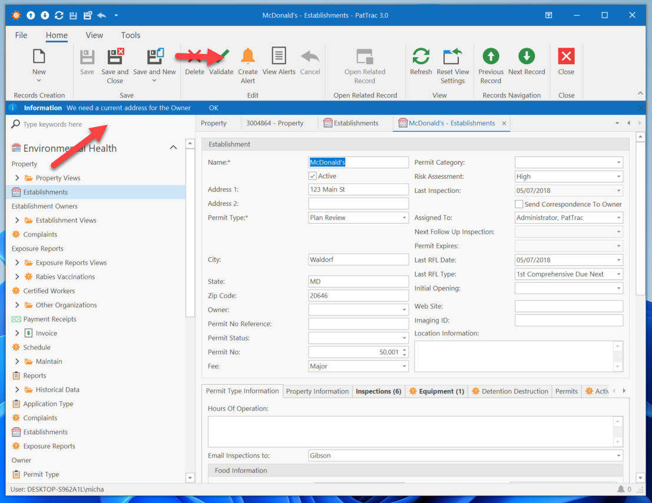Viewport: 652px width, 503px height.
Task: Open the Permit Type dropdown
Action: [404, 218]
